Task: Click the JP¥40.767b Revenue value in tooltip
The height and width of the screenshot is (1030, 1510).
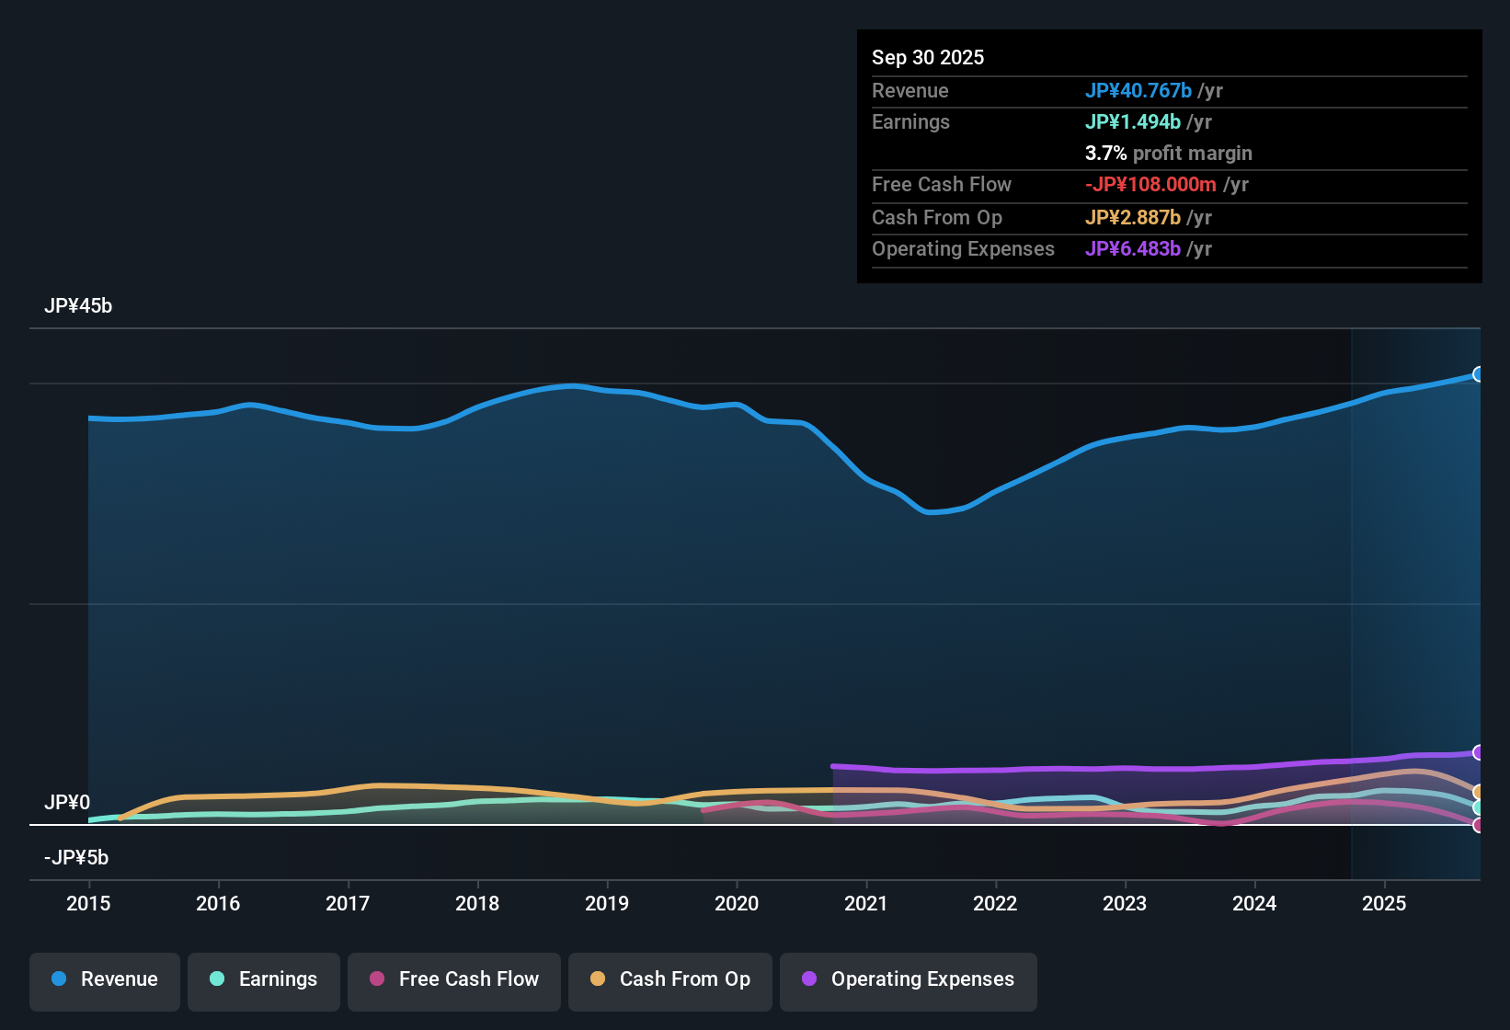Action: (x=1138, y=91)
